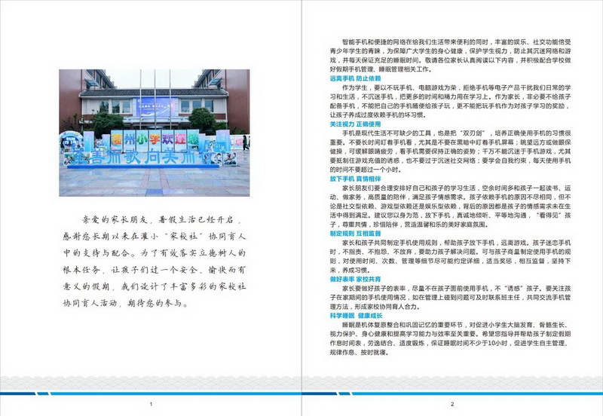This screenshot has width=603, height=416.
Task: Click page number 2 in right footer
Action: click(451, 405)
